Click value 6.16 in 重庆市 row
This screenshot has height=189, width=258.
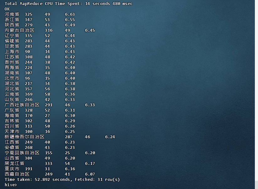click(70, 169)
